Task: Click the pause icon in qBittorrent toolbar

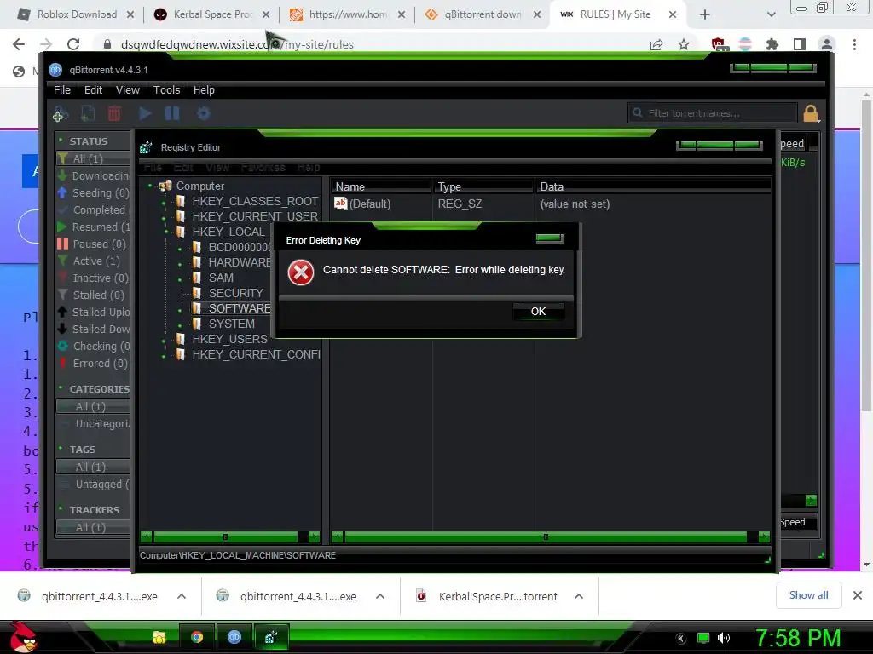Action: point(172,113)
